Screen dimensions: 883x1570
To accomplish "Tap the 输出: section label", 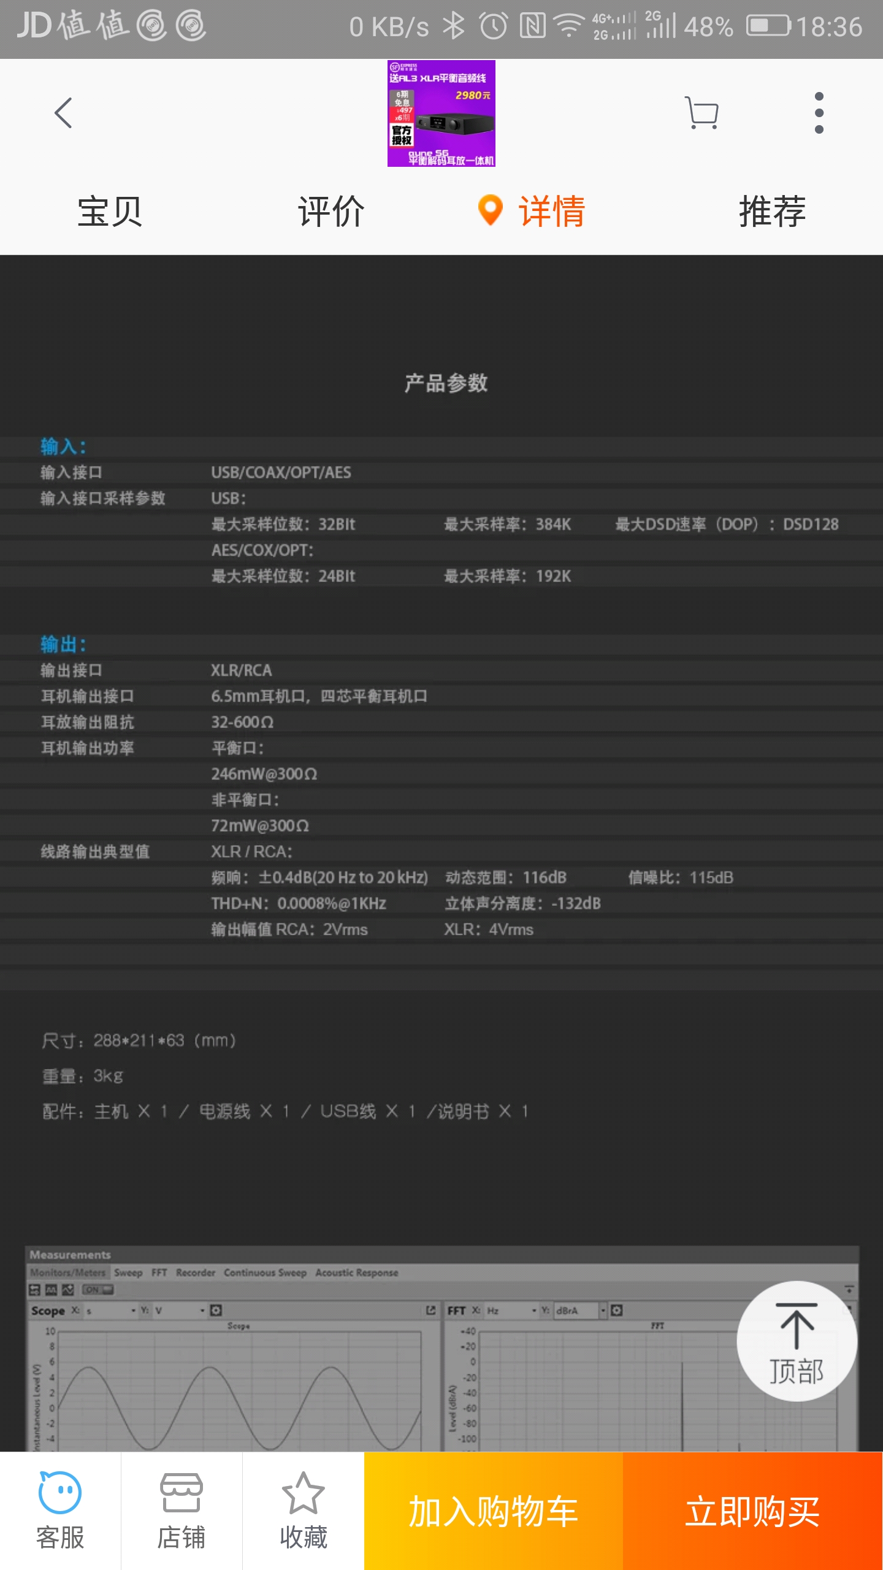I will coord(64,645).
